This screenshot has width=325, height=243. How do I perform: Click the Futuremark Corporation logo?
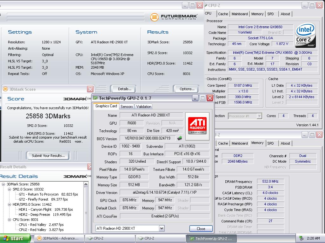174,17
